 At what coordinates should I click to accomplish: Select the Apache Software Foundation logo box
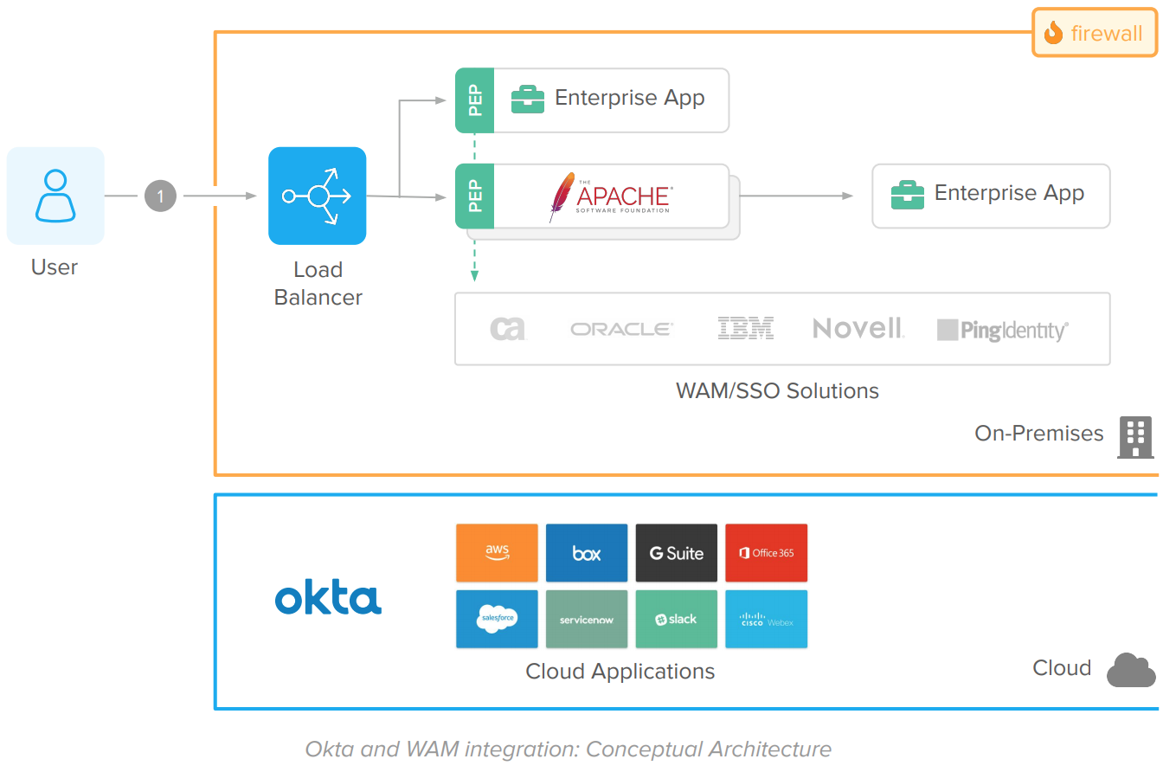(x=611, y=196)
